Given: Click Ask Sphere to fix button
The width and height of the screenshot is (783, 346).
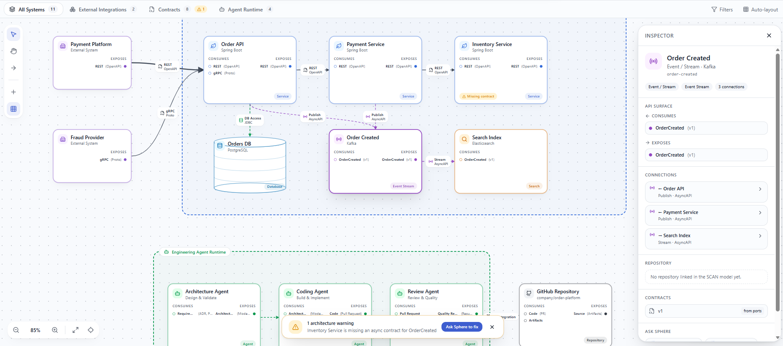Looking at the screenshot, I should pos(462,327).
